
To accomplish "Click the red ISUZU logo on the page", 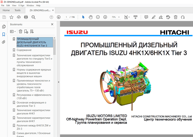I will [77, 32].
